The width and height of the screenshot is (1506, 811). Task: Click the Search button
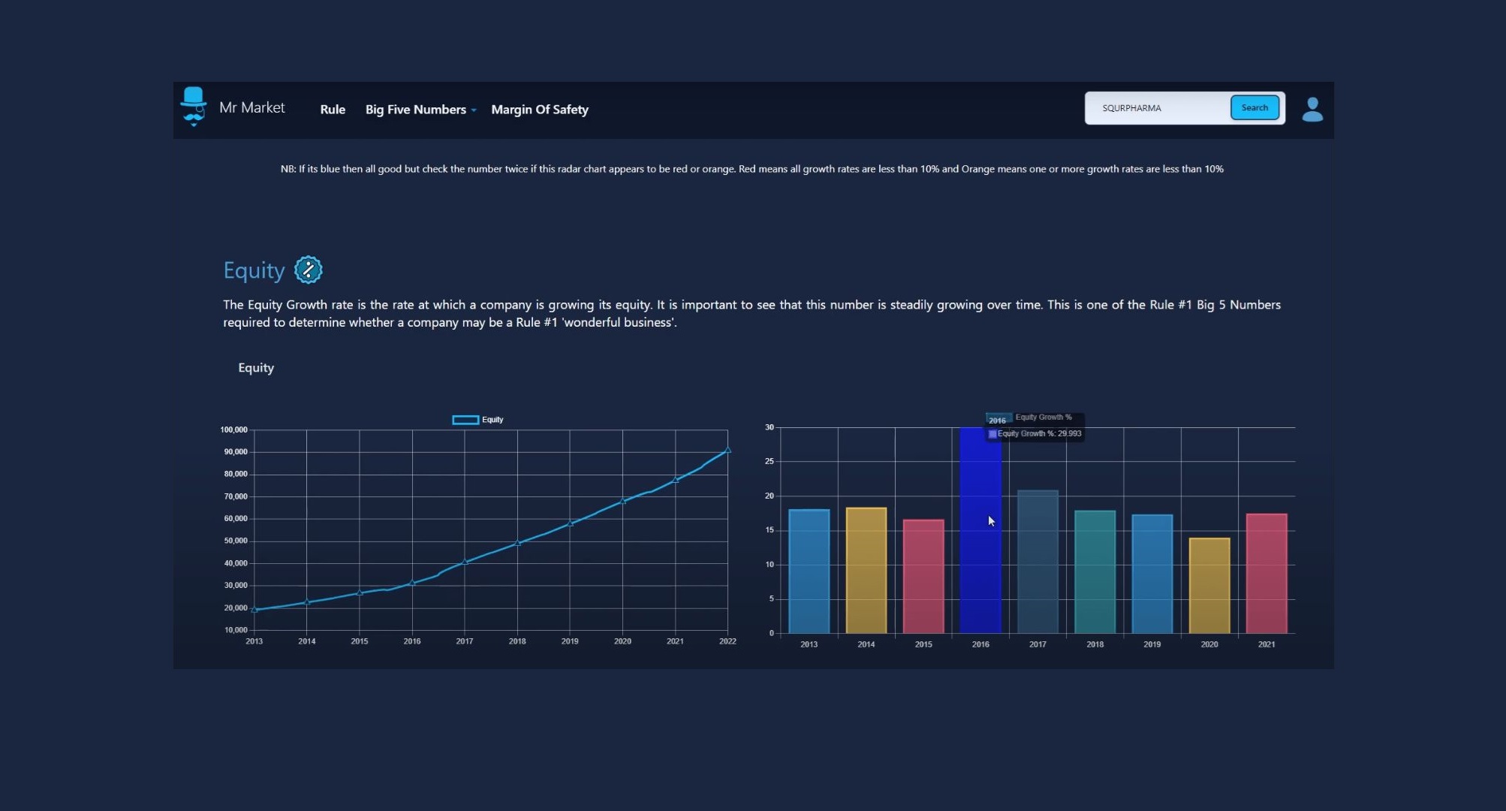click(1254, 108)
